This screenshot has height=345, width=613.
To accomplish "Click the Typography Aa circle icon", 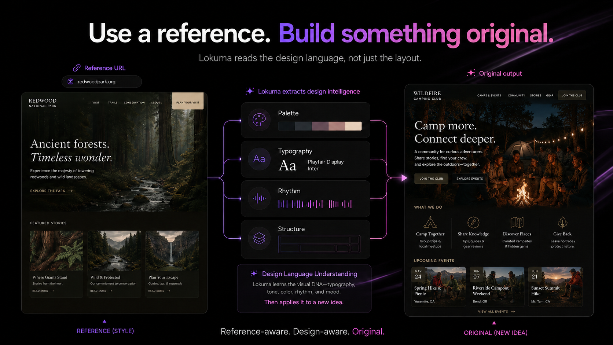I will tap(259, 159).
